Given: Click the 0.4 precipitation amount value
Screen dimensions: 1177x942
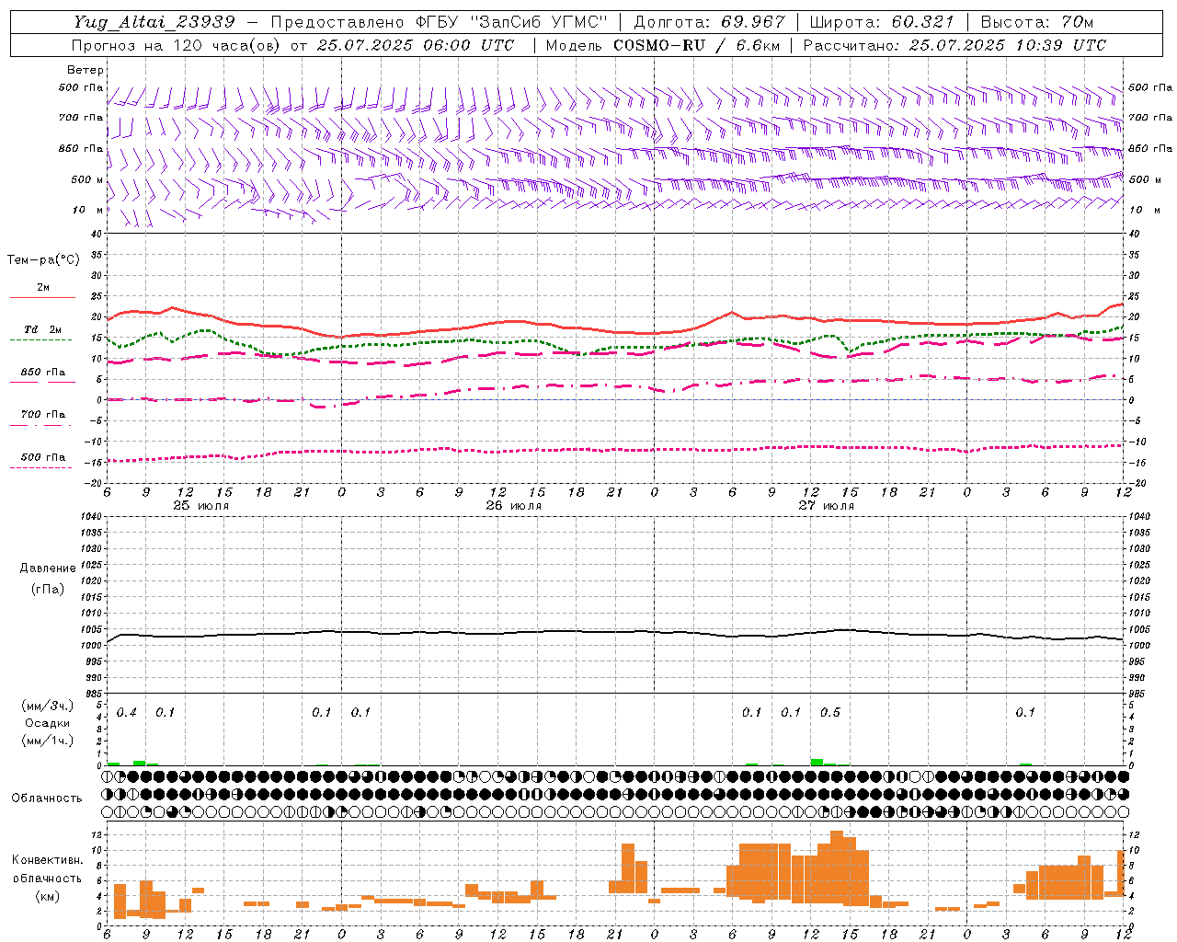Looking at the screenshot, I should pyautogui.click(x=127, y=712).
